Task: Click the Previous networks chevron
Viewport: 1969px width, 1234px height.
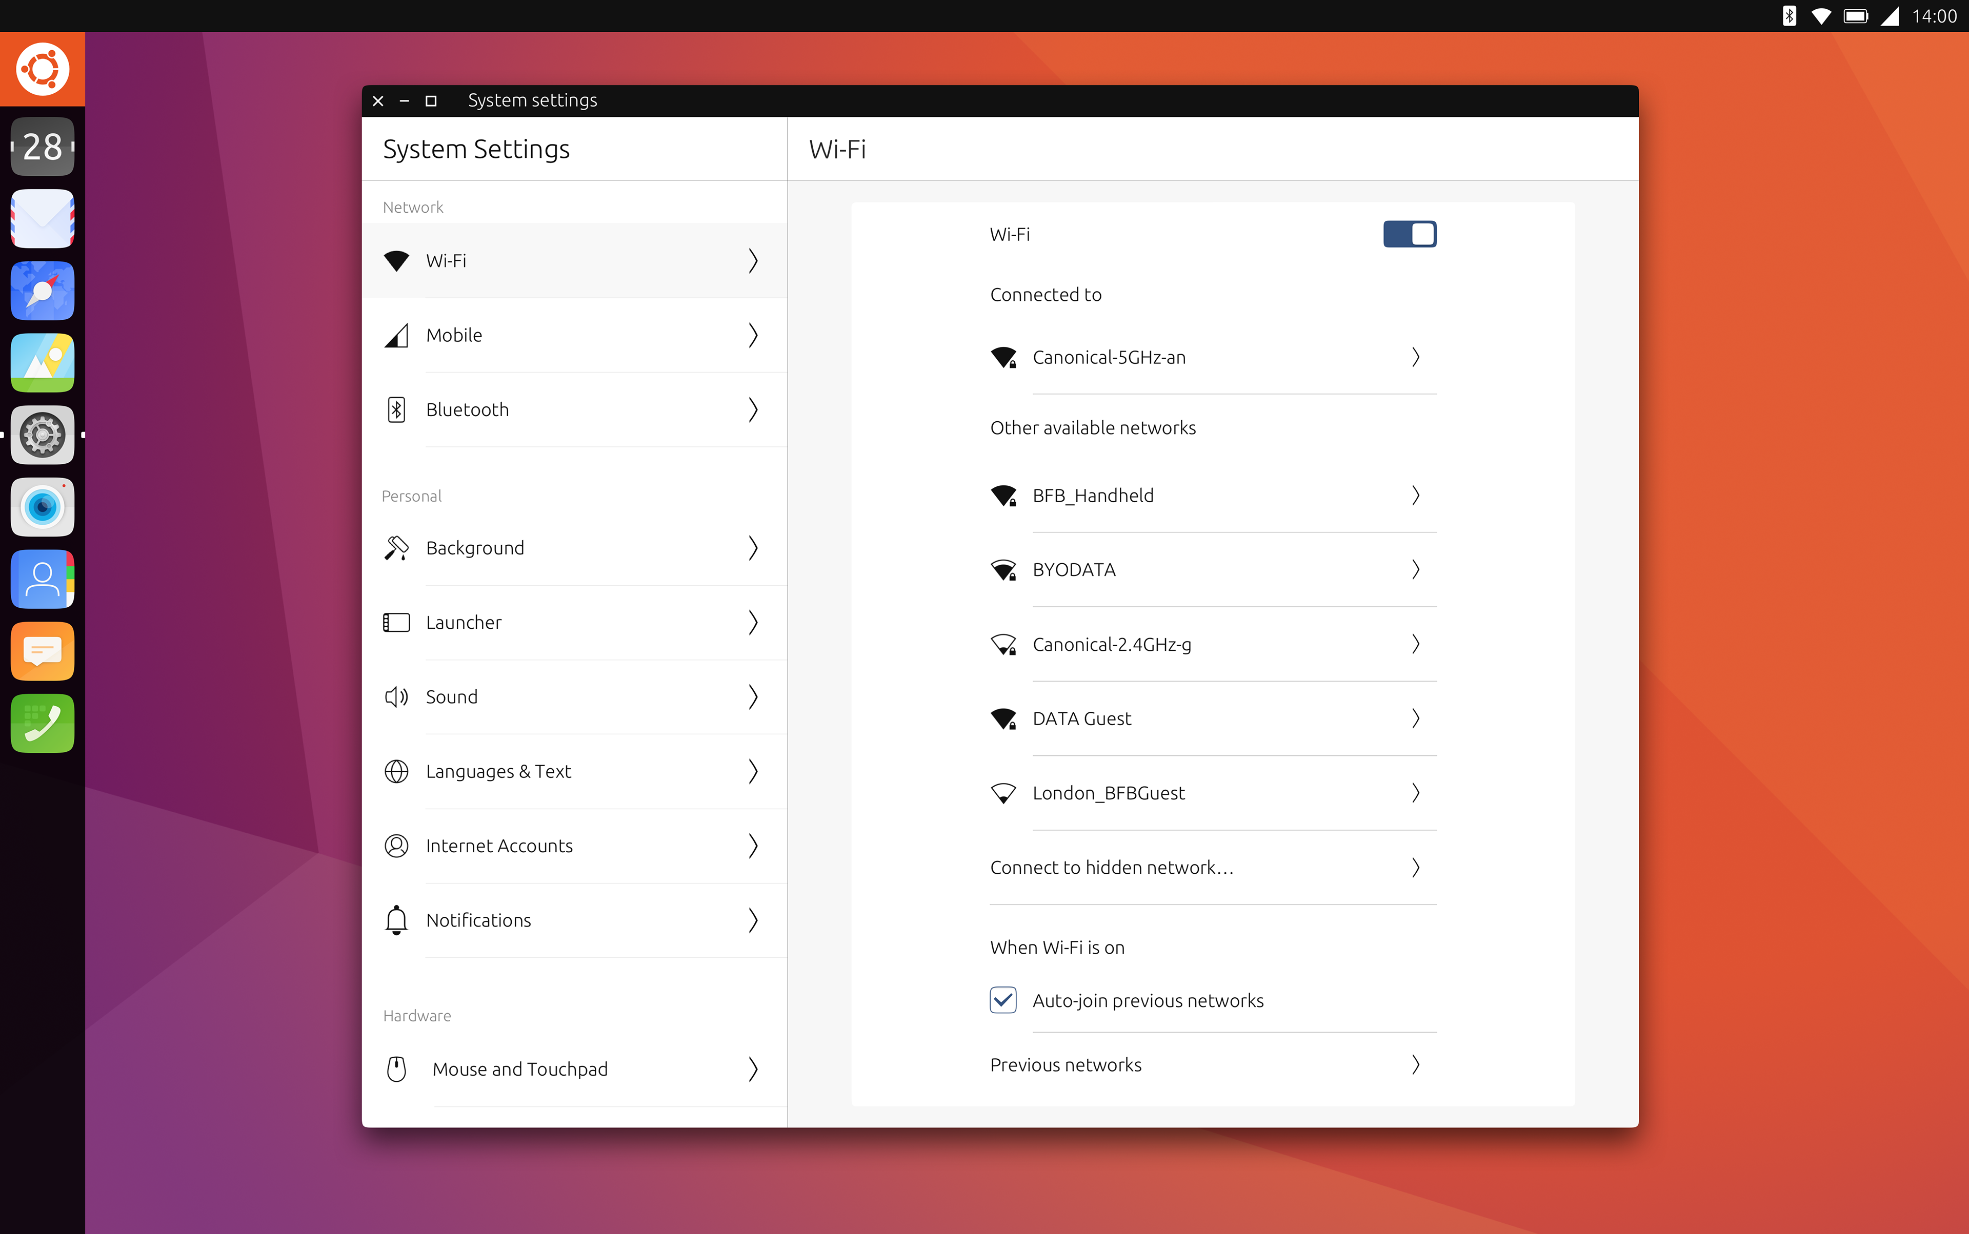Action: [x=1416, y=1065]
